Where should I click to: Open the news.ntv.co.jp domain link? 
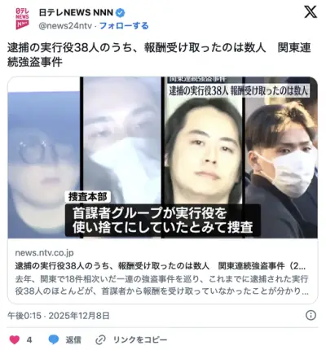click(x=44, y=252)
